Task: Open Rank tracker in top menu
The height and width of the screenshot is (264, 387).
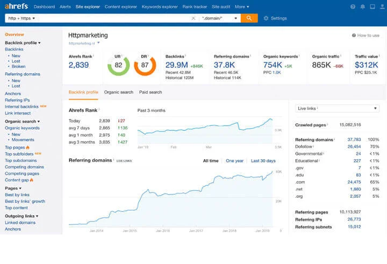Action: (195, 6)
